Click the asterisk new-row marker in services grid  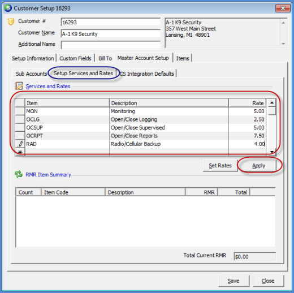(20, 152)
